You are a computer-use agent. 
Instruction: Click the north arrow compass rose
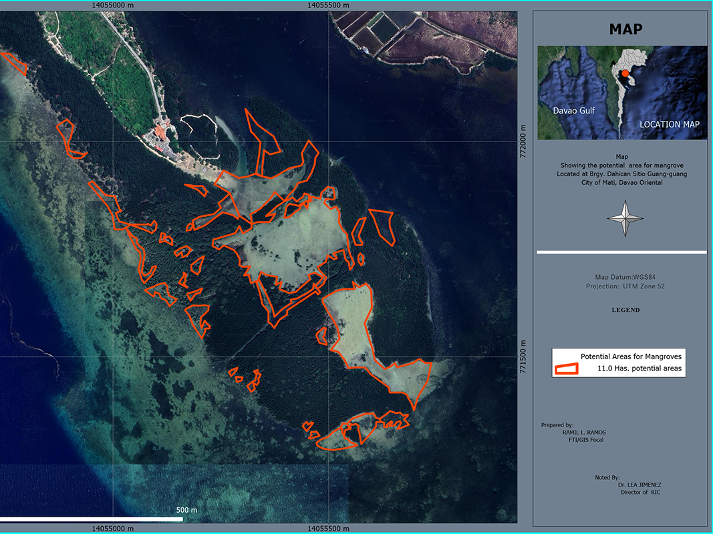pos(625,219)
